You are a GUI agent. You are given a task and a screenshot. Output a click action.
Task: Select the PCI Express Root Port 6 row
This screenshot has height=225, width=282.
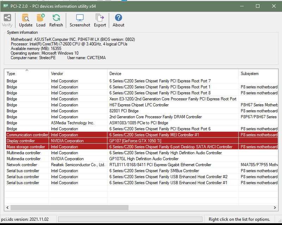(142, 129)
